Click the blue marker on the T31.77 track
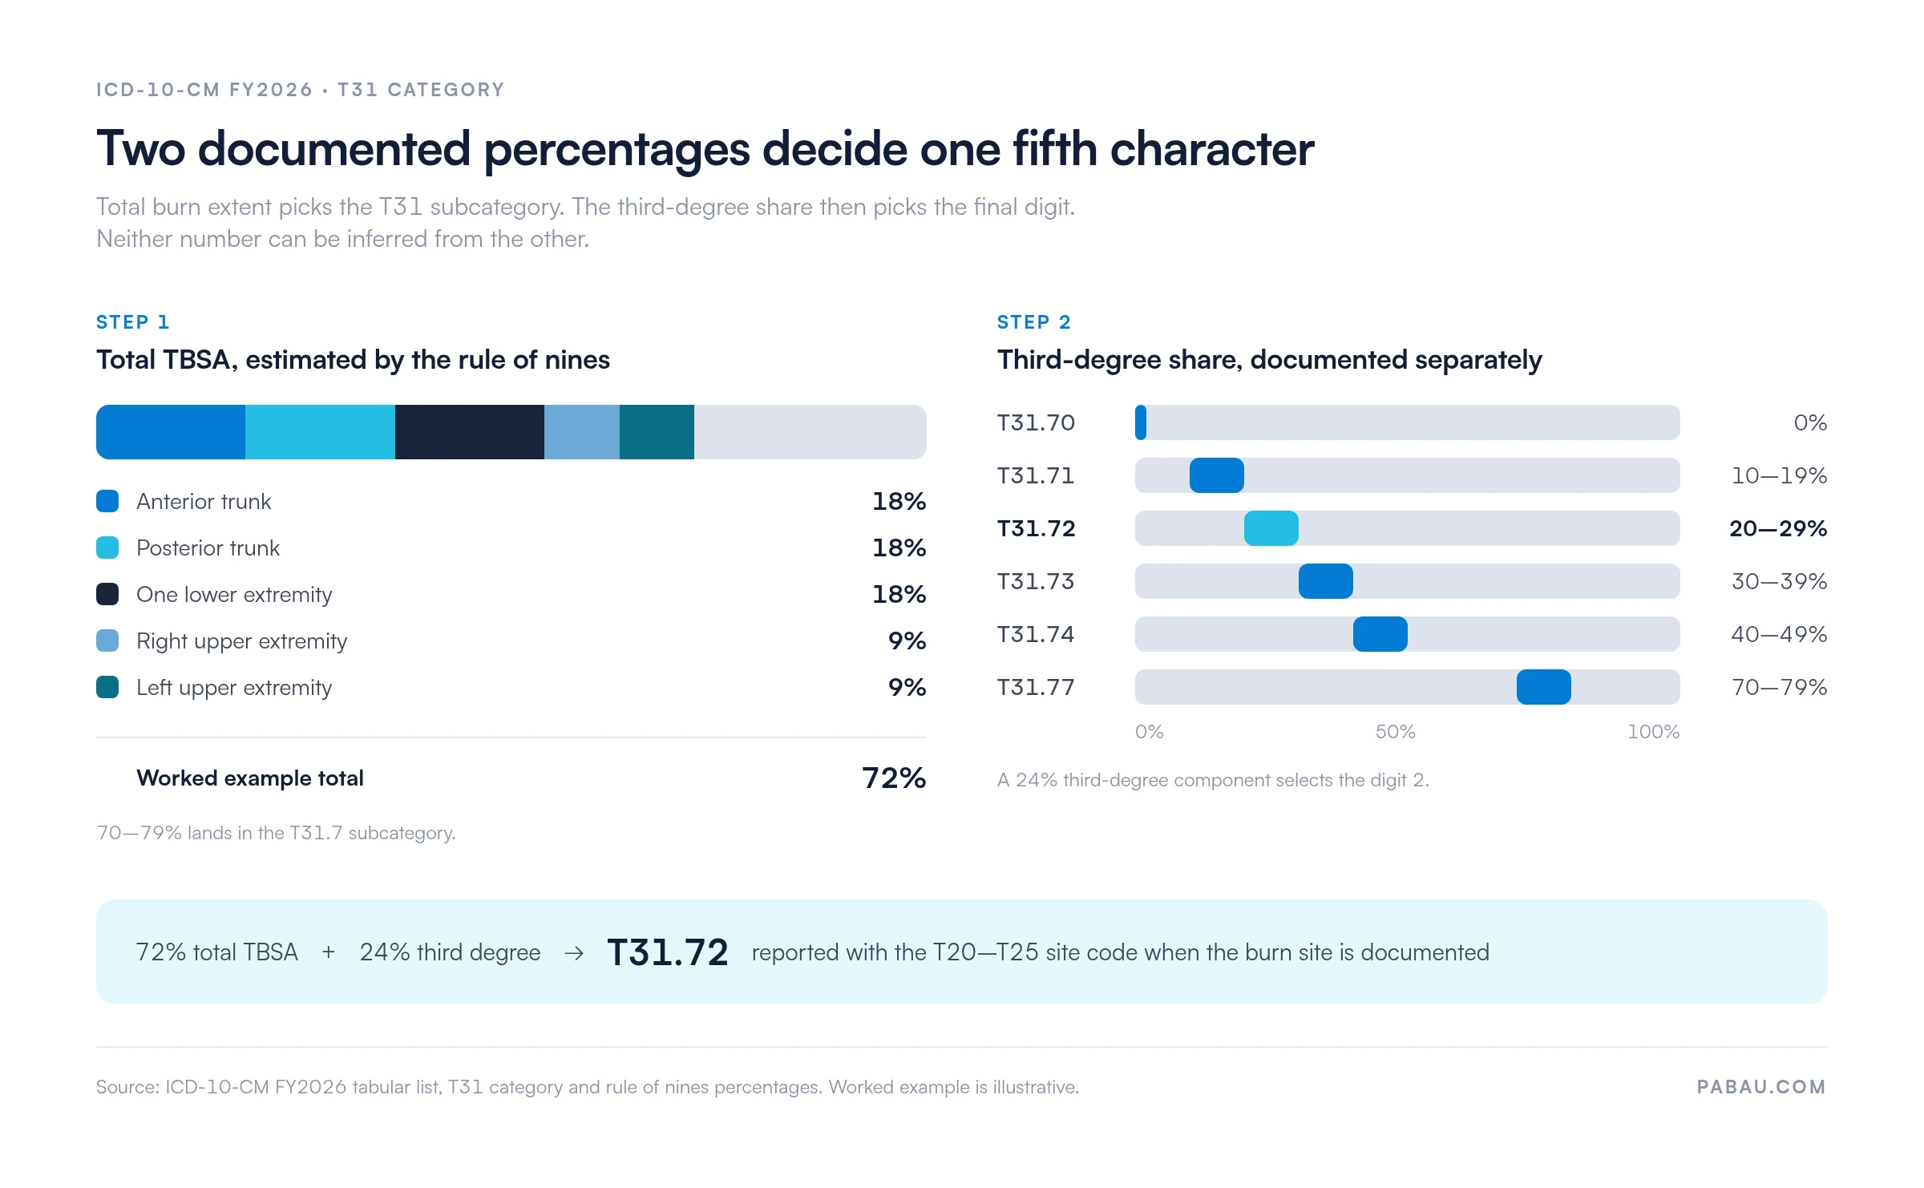The width and height of the screenshot is (1924, 1188). pos(1544,687)
